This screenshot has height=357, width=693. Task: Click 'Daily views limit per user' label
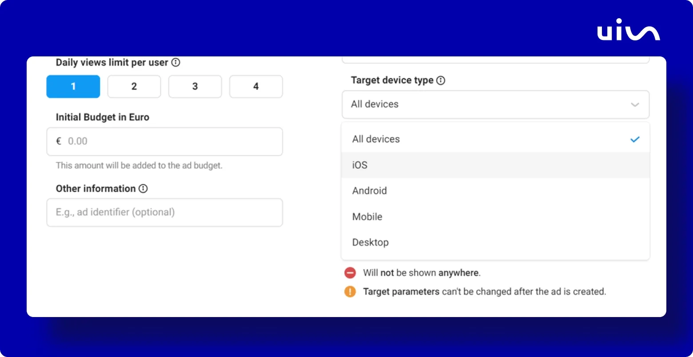click(112, 63)
